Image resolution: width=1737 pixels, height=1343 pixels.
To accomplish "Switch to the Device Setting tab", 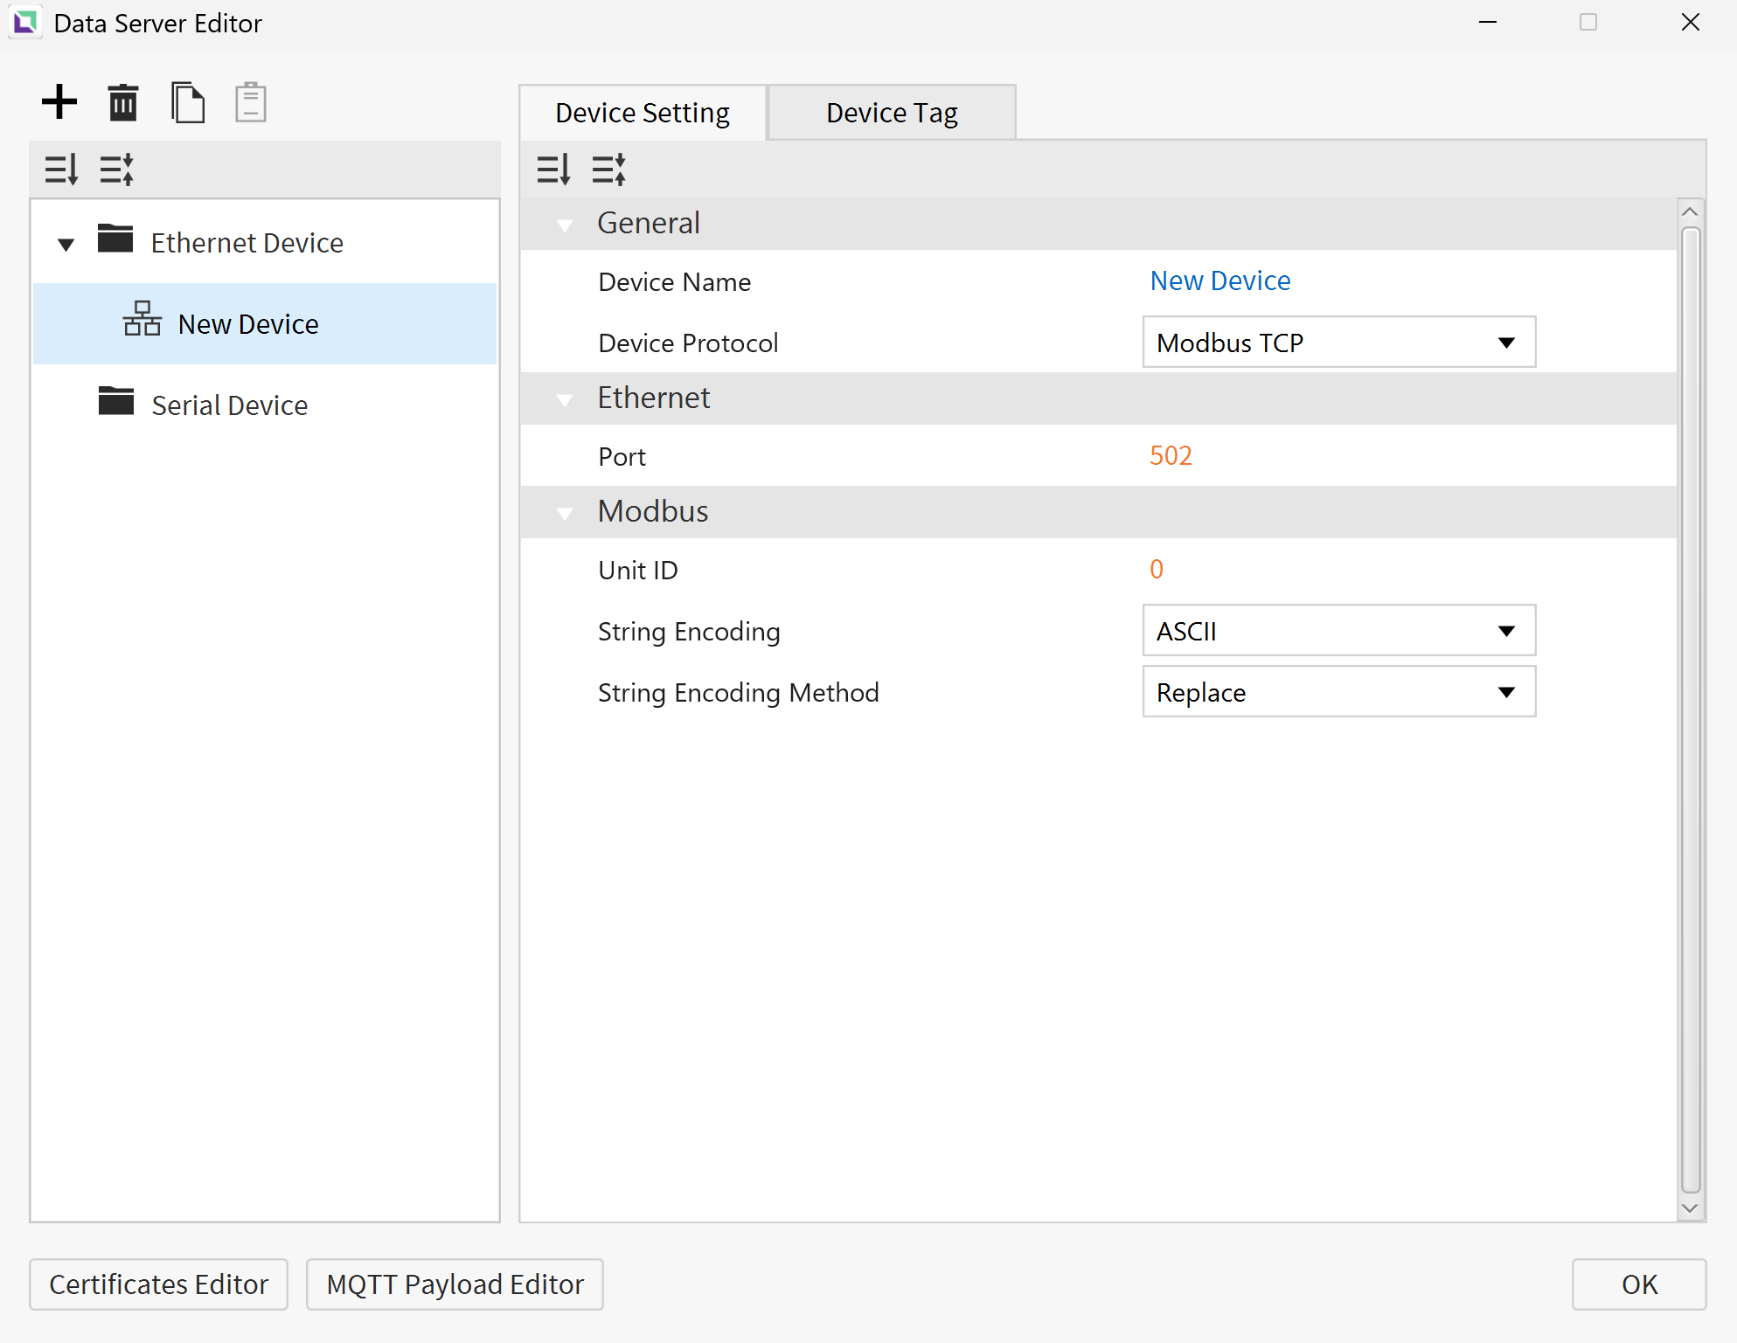I will point(643,113).
